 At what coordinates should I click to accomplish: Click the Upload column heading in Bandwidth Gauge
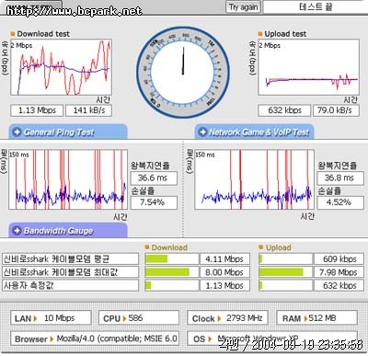click(278, 247)
